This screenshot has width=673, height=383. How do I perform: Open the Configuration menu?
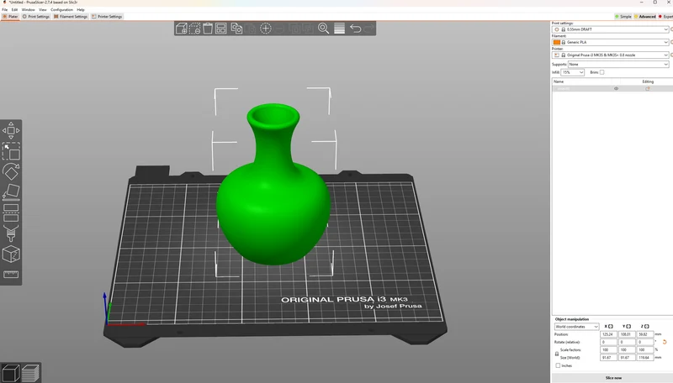pyautogui.click(x=61, y=9)
